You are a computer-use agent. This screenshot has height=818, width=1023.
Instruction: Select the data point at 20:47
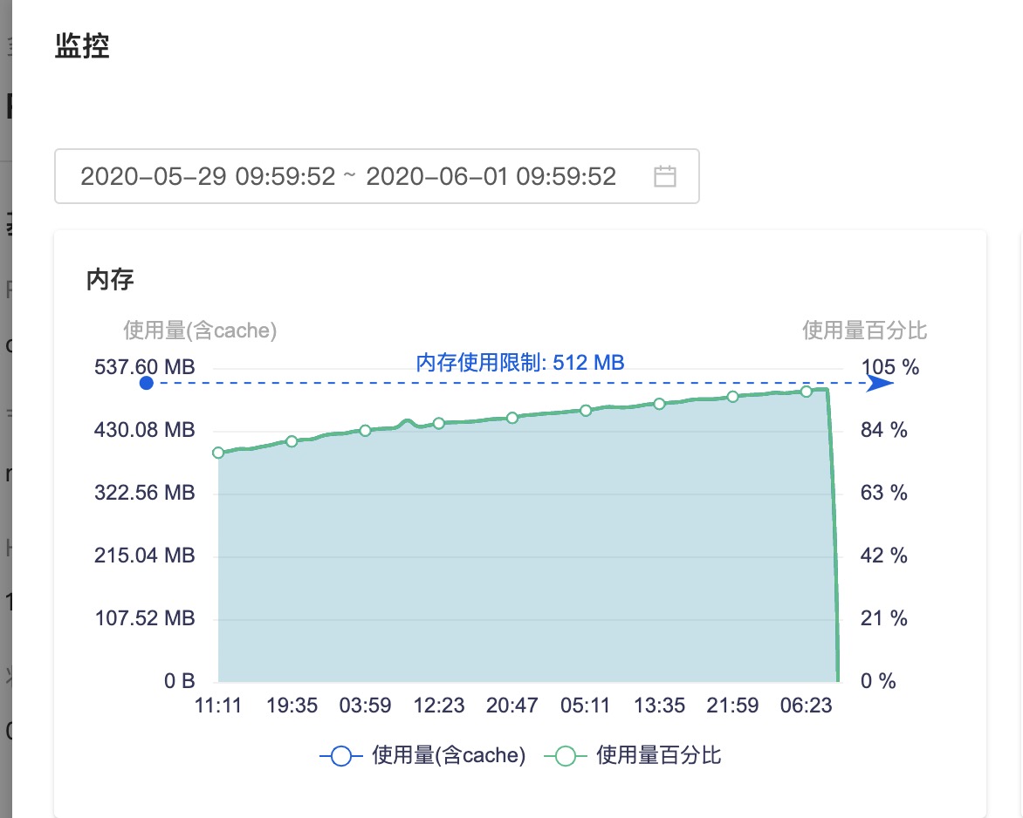[x=512, y=418]
